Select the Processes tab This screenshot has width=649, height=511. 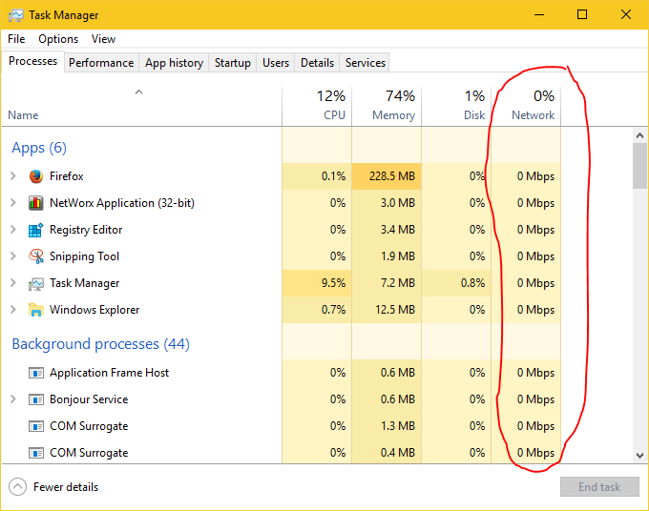pos(33,61)
